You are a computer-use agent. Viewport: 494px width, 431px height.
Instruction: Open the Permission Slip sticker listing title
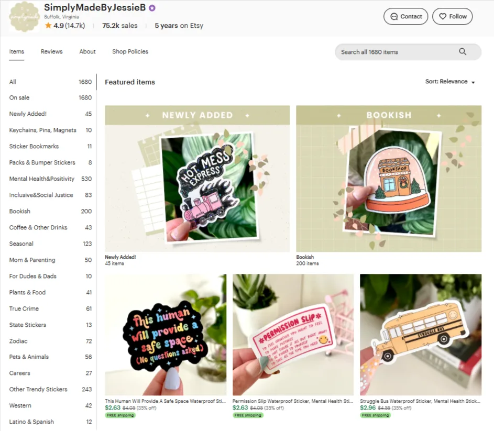pos(293,401)
